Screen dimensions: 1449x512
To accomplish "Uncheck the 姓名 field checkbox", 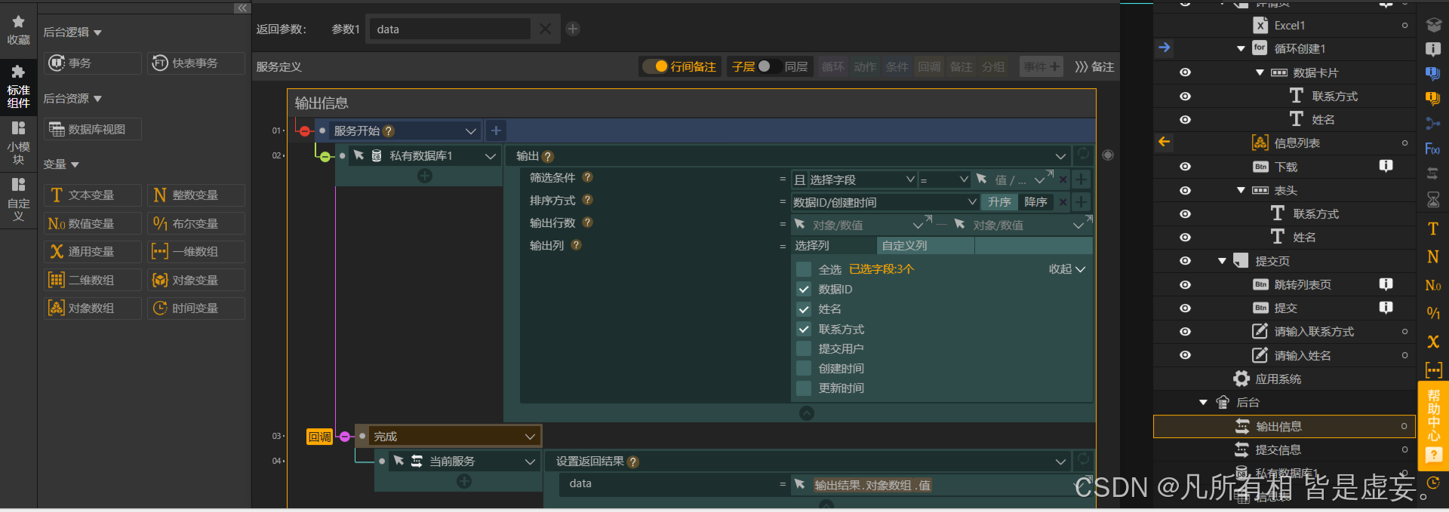I will click(x=804, y=309).
